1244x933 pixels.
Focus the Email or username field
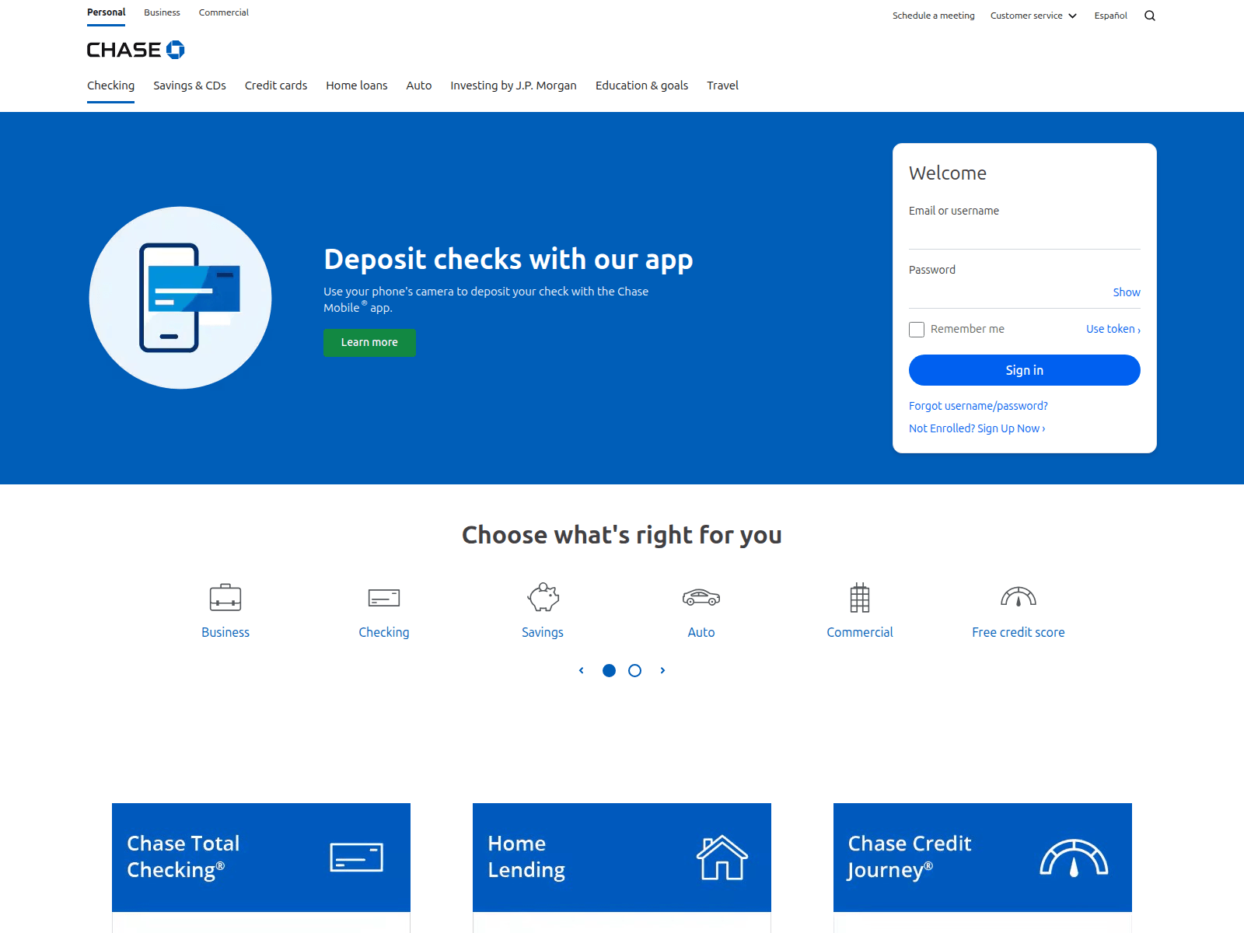coord(1025,235)
